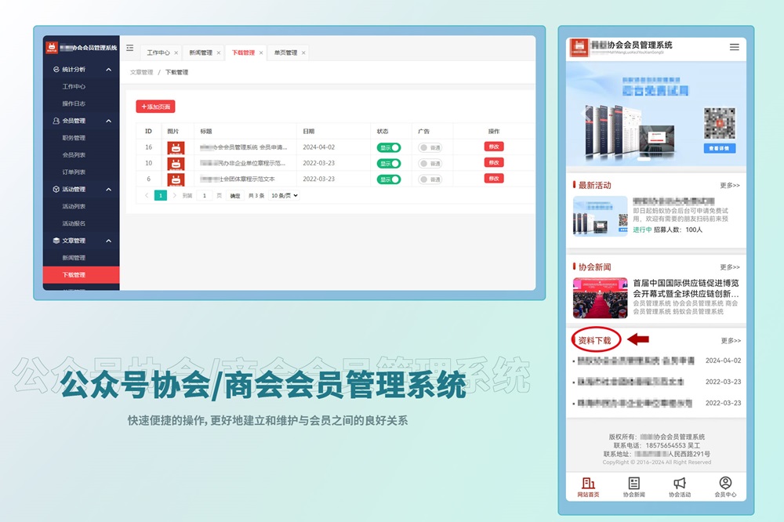Collapse the 活动管理 sidebar section
Viewport: 784px width, 522px height.
tap(108, 190)
